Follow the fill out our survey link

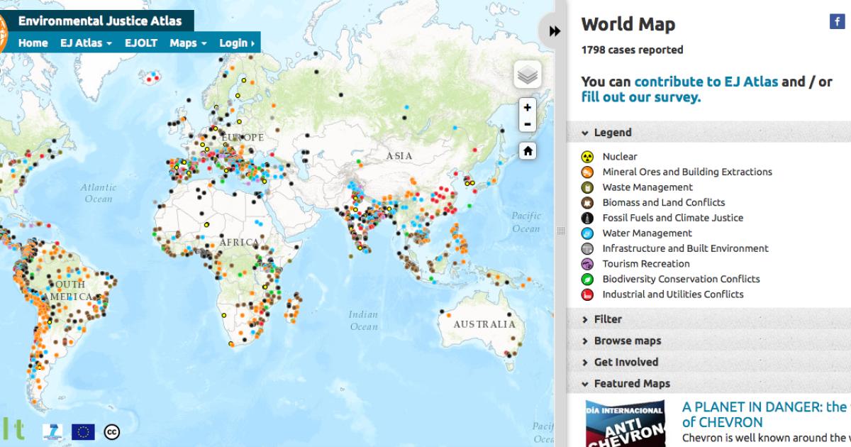pos(641,97)
